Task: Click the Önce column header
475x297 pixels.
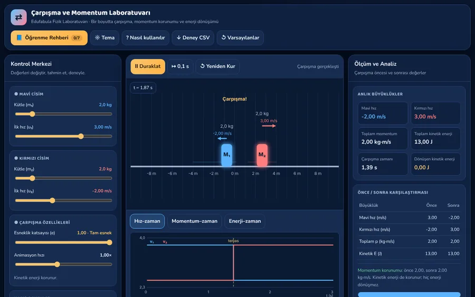Action: [x=431, y=205]
